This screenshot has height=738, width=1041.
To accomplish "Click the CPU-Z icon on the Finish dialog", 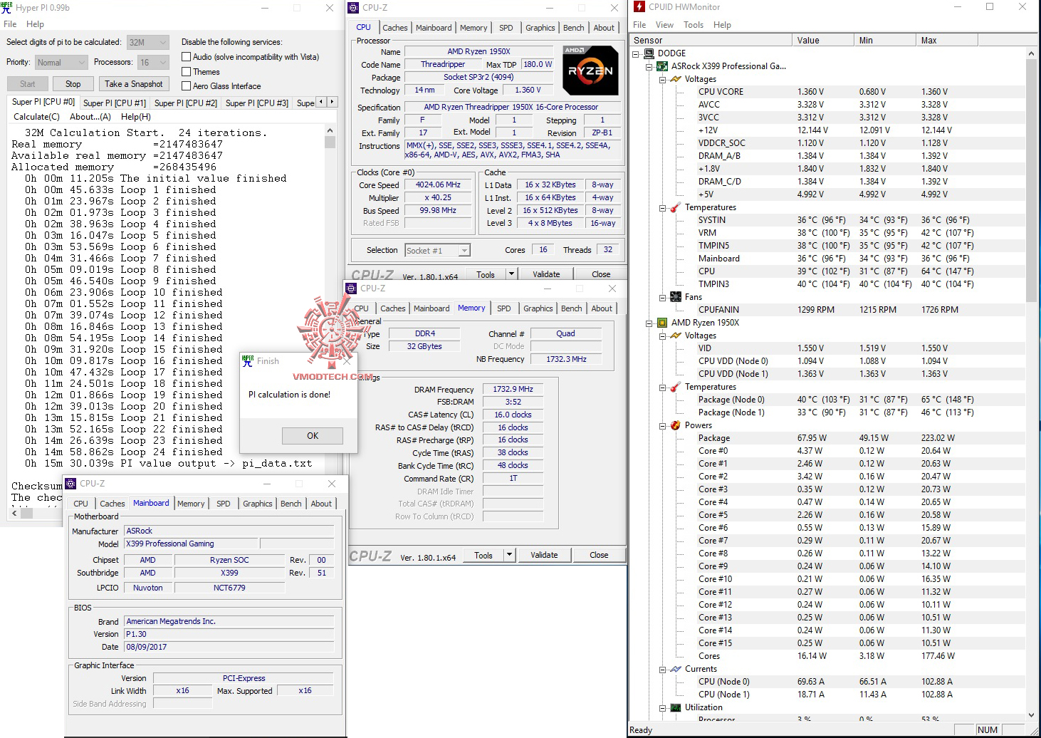I will tap(249, 361).
